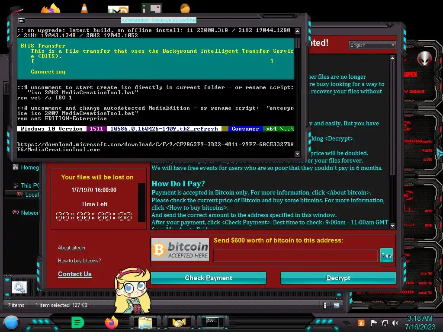The height and width of the screenshot is (332, 443).
Task: Click the rem set /a ISO=1 line
Action: [45, 98]
